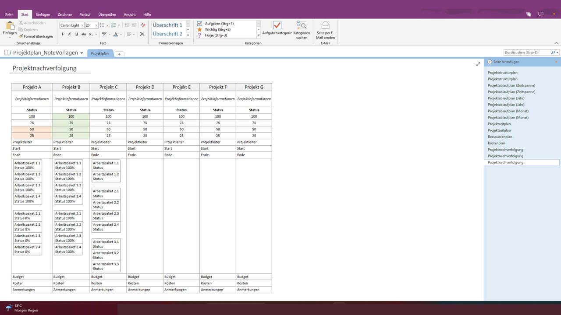Screen dimensions: 561x315
Task: Open the font size dropdown
Action: point(96,25)
